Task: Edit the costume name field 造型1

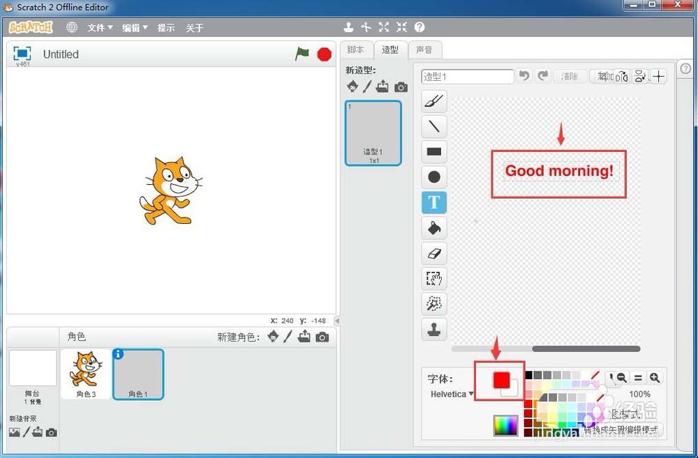Action: click(468, 77)
